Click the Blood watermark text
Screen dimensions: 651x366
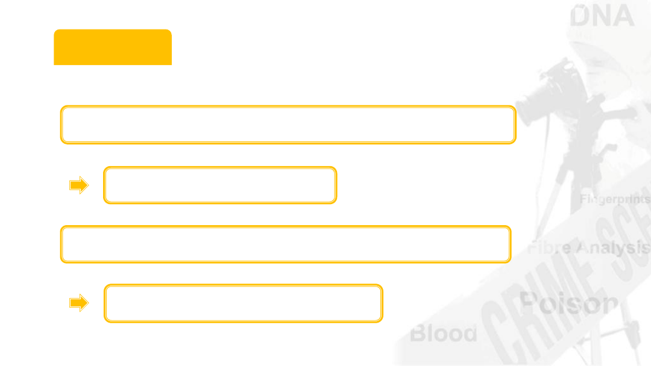(444, 333)
